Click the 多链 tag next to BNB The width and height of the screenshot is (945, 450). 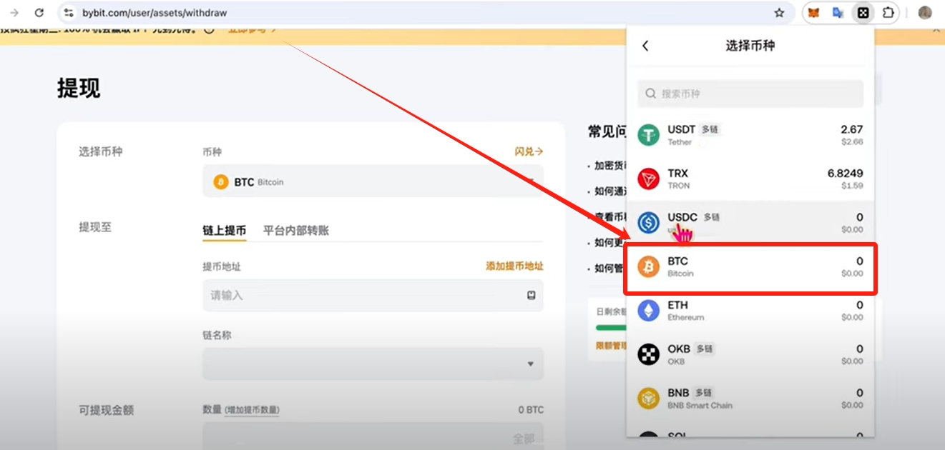[703, 393]
